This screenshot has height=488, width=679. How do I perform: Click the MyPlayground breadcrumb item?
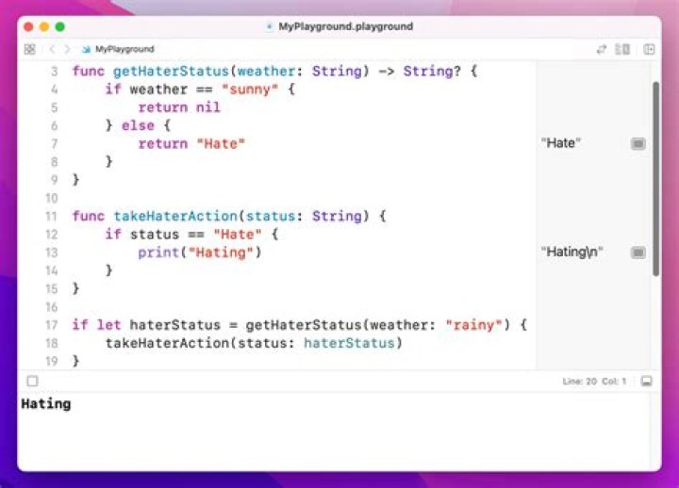(124, 49)
